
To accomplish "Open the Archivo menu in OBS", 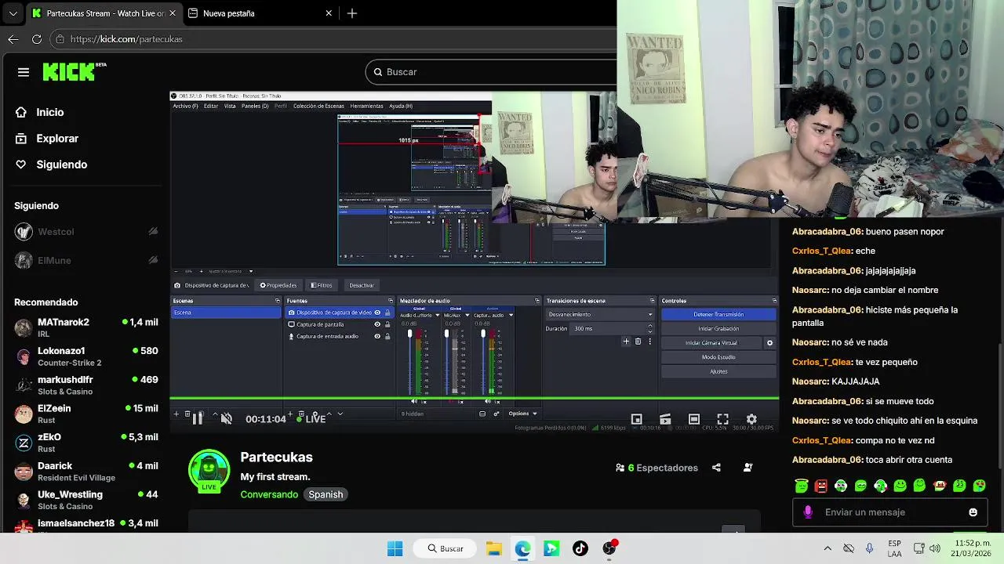I will point(185,106).
